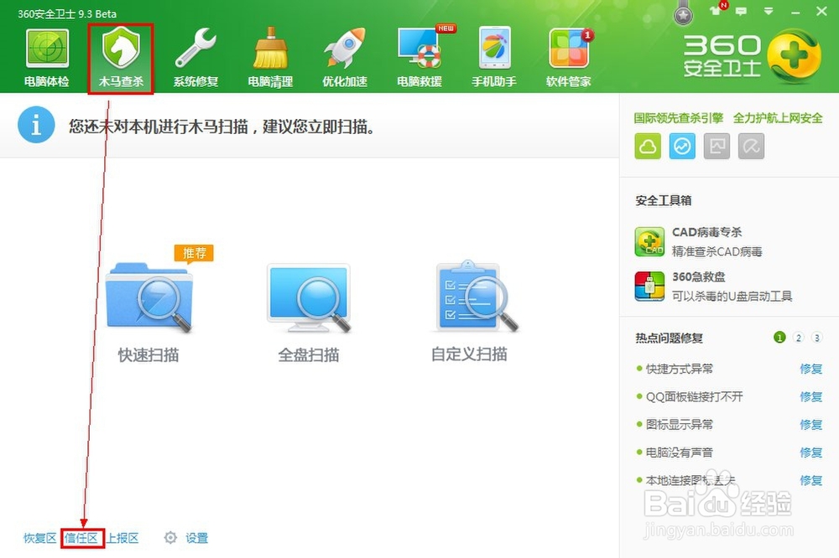Select 图标显示异常 issue text
The image size is (839, 558).
680,425
